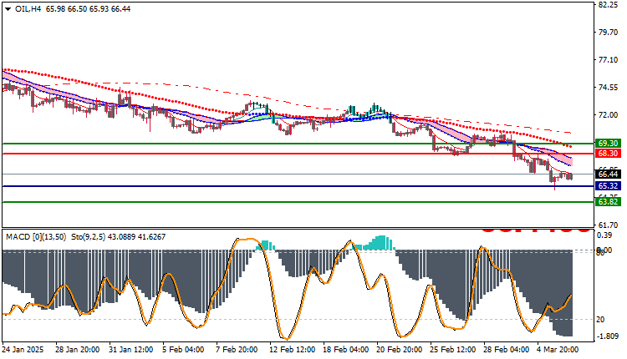Select the 77.10 price axis label
Viewport: 627px width, 359px height.
pyautogui.click(x=608, y=60)
